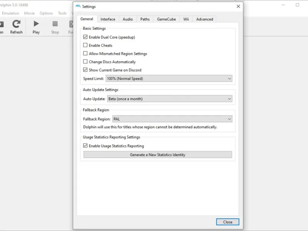Open the Speed Limit dropdown
Viewport: 308px width, 231px height.
[x=169, y=79]
